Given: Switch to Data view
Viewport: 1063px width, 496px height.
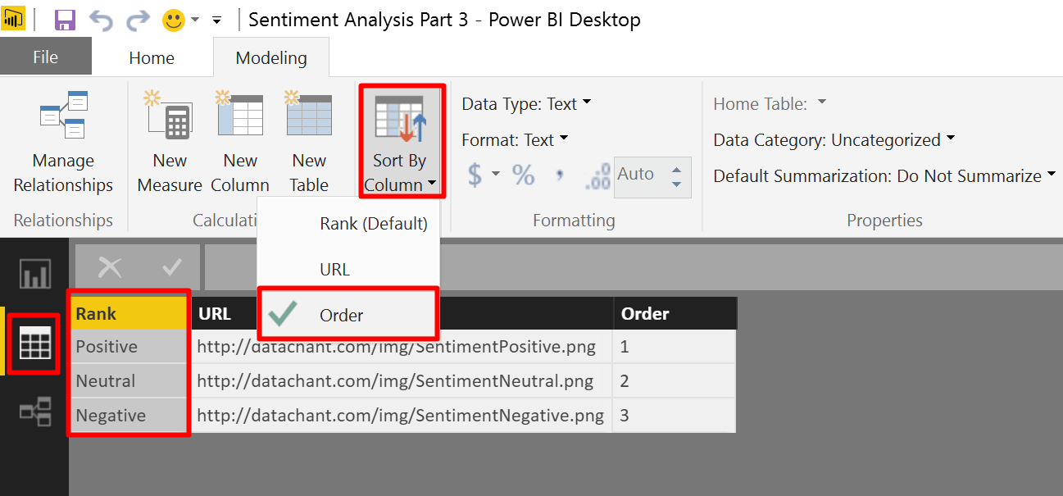Looking at the screenshot, I should 34,343.
